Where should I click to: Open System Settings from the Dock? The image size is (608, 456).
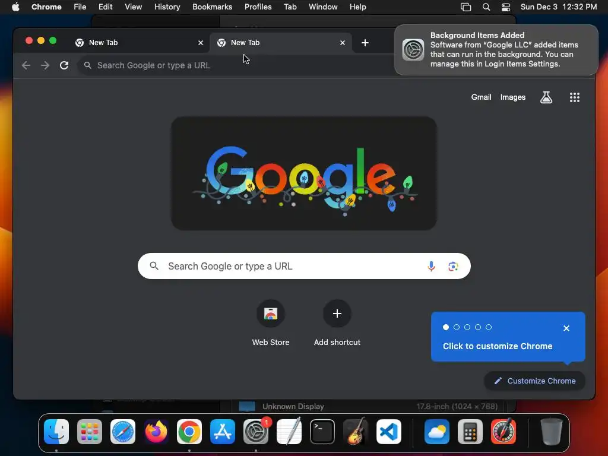click(x=256, y=431)
